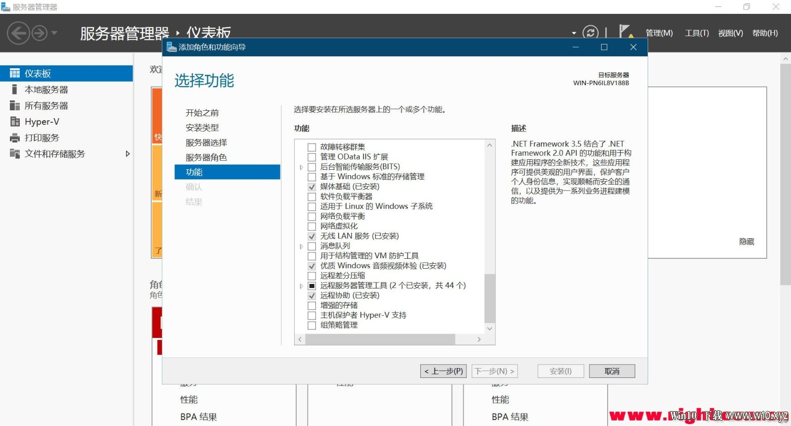Check the 后台智能传输服务(BITS) checkbox

[x=312, y=167]
